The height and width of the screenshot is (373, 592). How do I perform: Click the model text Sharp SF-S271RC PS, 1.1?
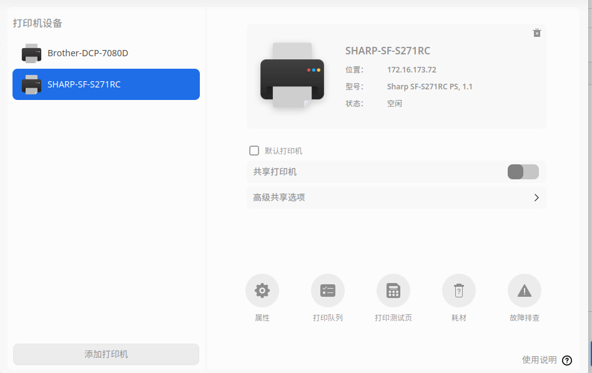coord(430,87)
